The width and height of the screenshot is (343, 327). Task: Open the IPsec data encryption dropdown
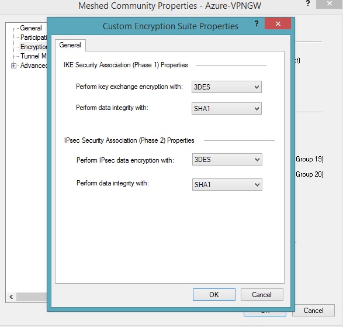click(x=227, y=160)
